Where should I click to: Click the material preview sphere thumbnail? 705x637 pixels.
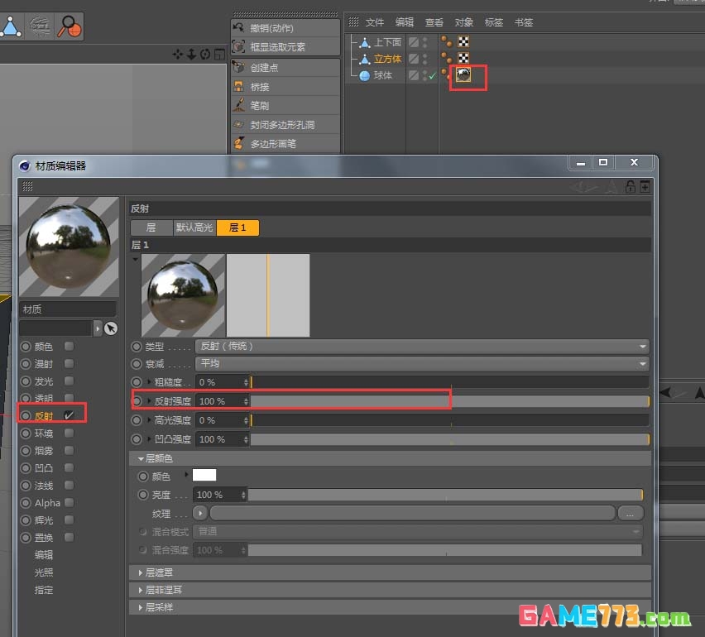pos(69,246)
